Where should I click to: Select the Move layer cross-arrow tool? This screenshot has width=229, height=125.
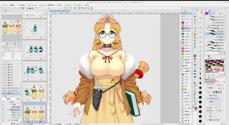coord(195,22)
